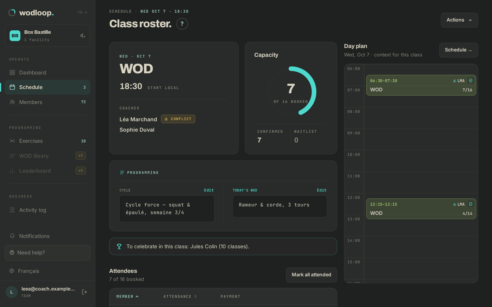Edit the Cycle programming
This screenshot has width=492, height=307.
click(209, 190)
